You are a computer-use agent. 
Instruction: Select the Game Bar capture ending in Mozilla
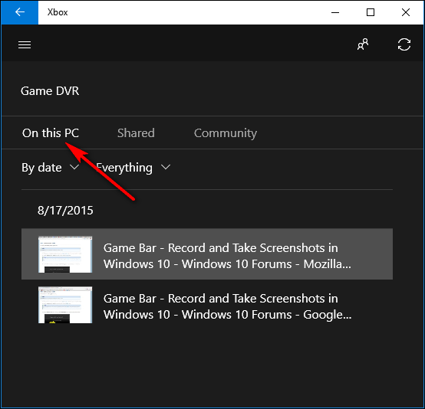tap(207, 254)
